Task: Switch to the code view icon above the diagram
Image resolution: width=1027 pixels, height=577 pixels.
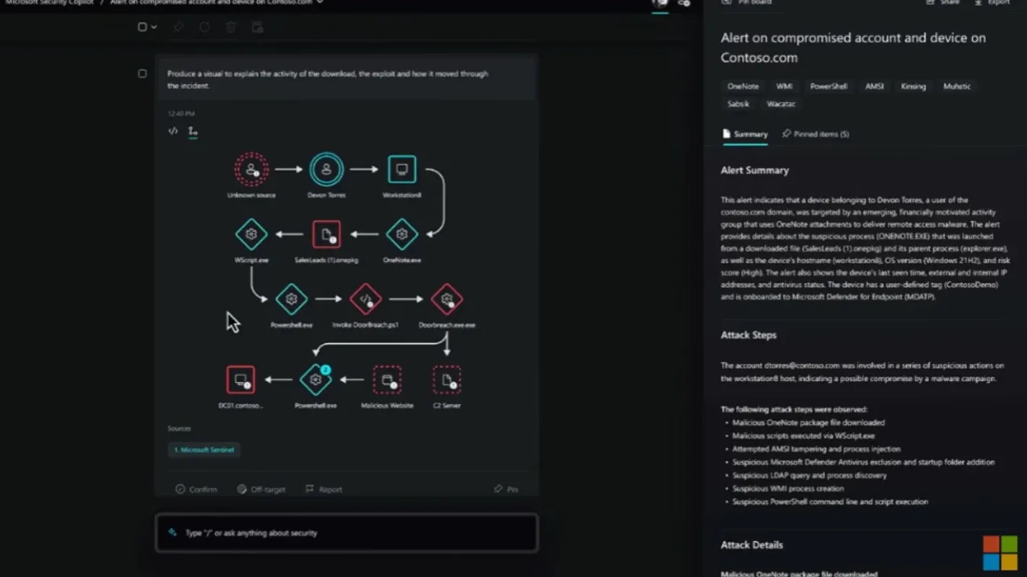Action: 173,131
